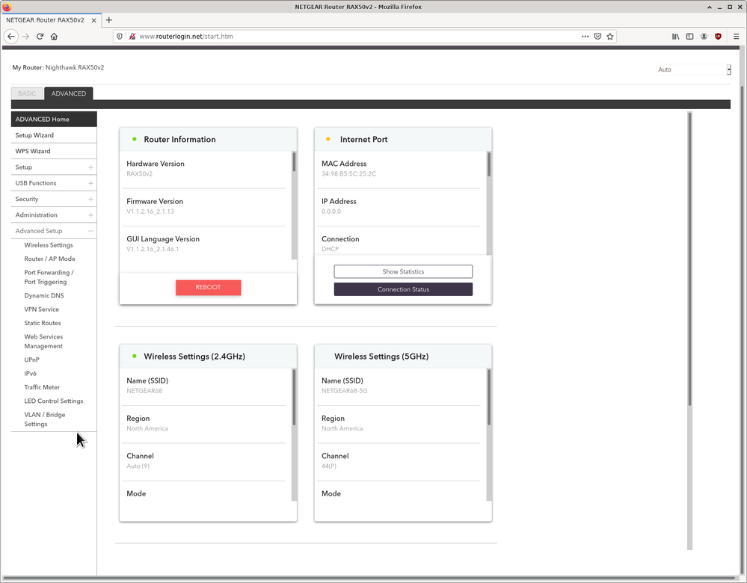Open the Firefox hamburger menu

(736, 36)
